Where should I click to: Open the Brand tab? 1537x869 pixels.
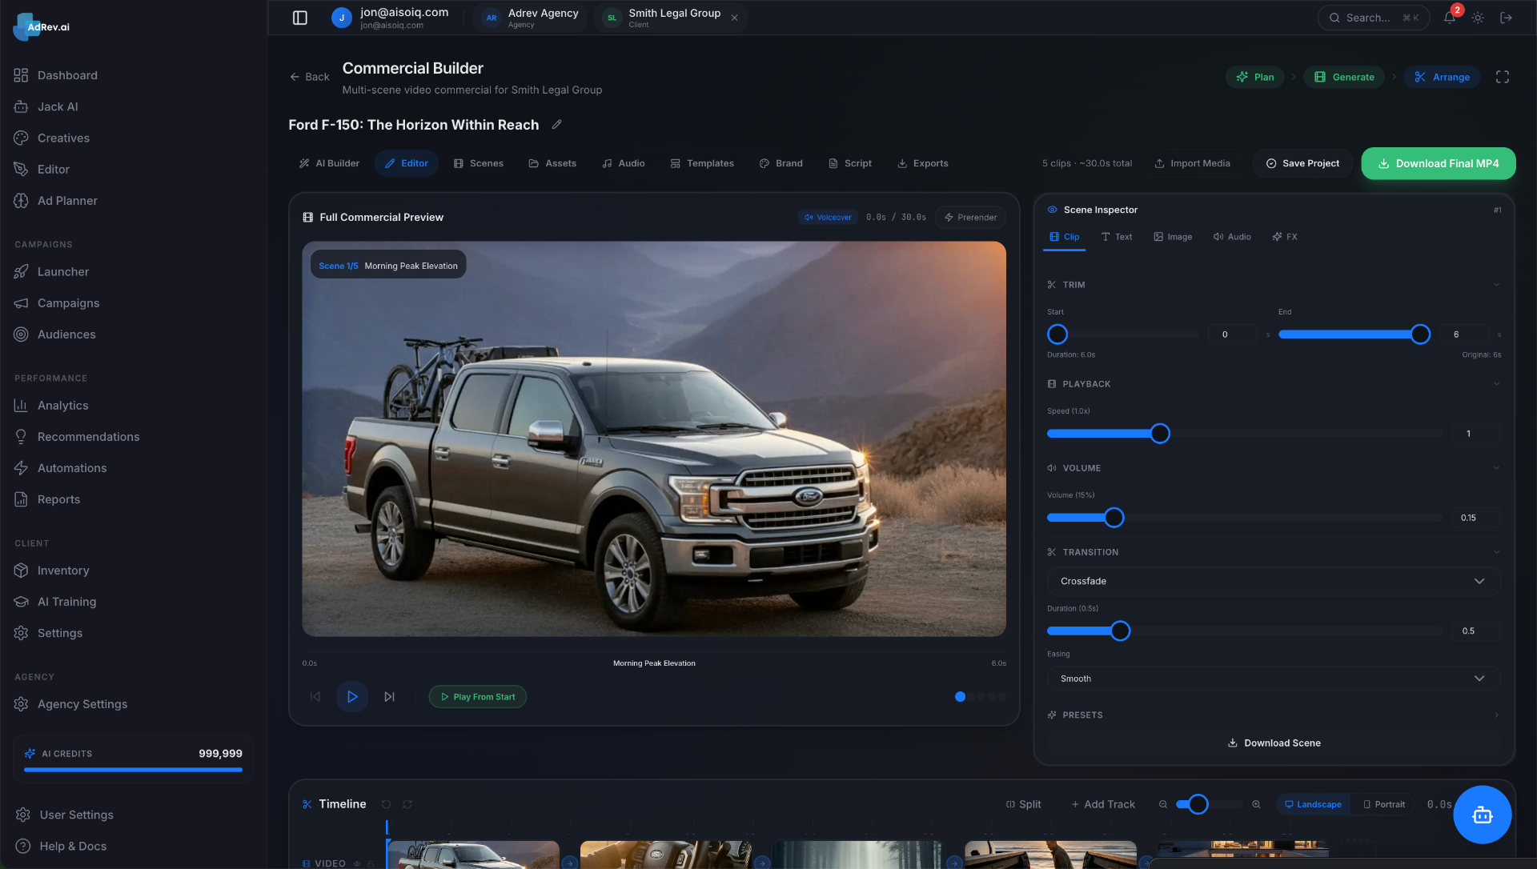tap(781, 163)
